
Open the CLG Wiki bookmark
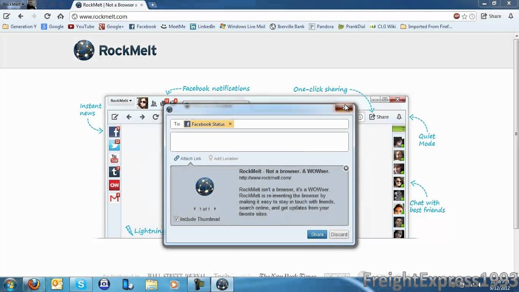[383, 26]
